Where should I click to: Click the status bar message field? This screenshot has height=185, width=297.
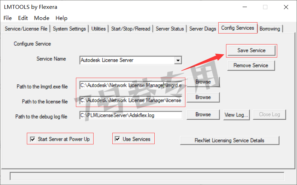coord(147,176)
